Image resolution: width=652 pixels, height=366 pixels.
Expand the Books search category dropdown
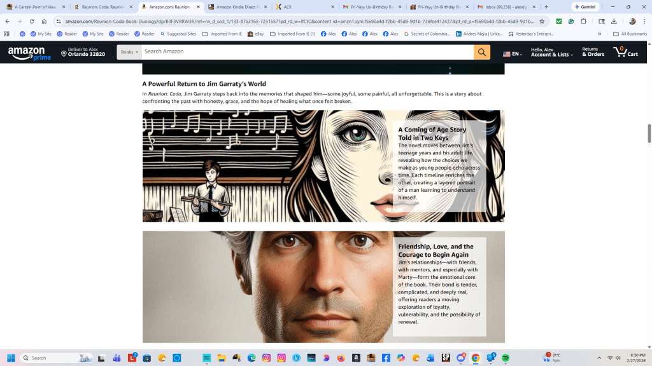[x=129, y=52]
